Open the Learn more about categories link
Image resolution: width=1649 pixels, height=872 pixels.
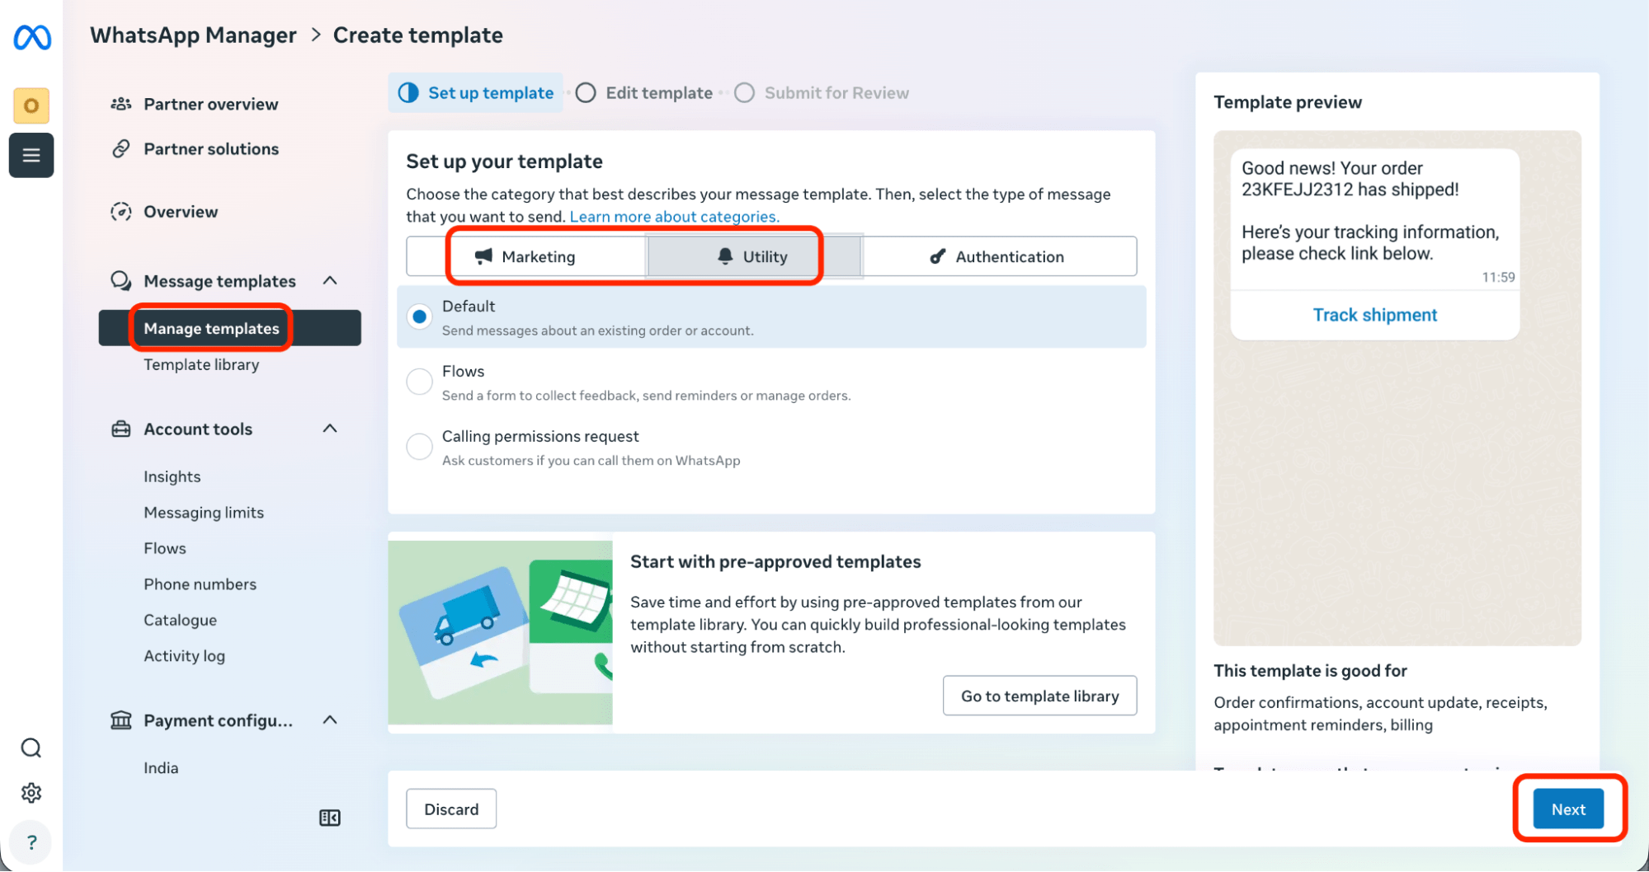tap(674, 217)
